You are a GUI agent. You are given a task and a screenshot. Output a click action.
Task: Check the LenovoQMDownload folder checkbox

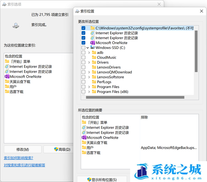[x=83, y=72]
